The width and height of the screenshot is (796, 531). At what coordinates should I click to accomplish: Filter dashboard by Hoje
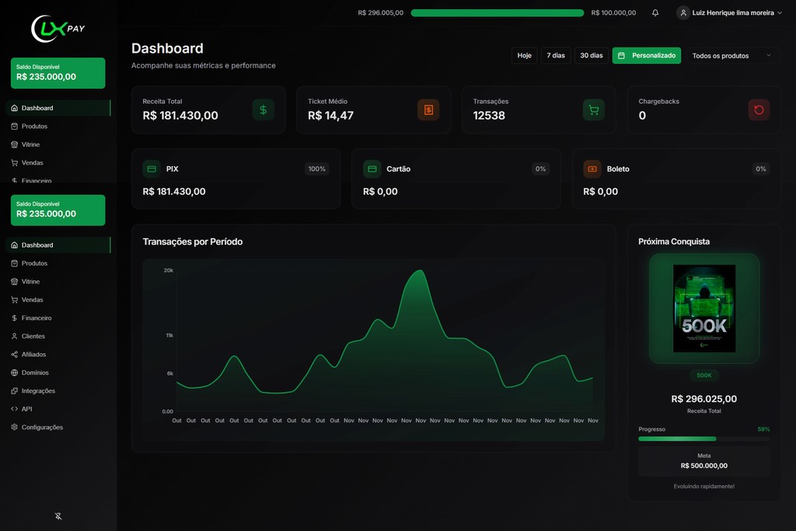point(525,55)
